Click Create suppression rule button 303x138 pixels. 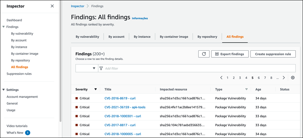coord(273,54)
